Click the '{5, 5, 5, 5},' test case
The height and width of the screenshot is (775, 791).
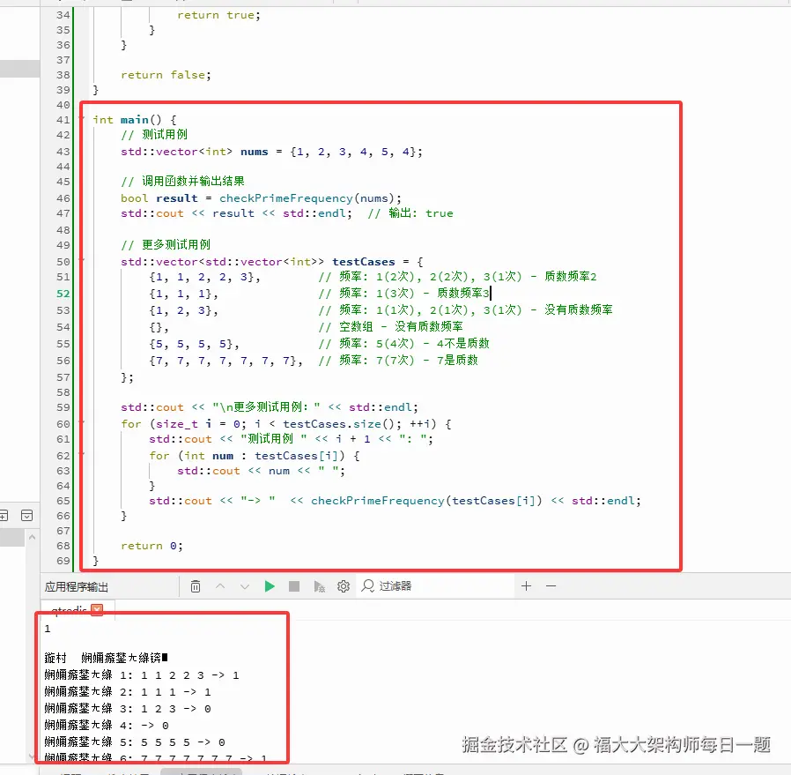pos(194,344)
